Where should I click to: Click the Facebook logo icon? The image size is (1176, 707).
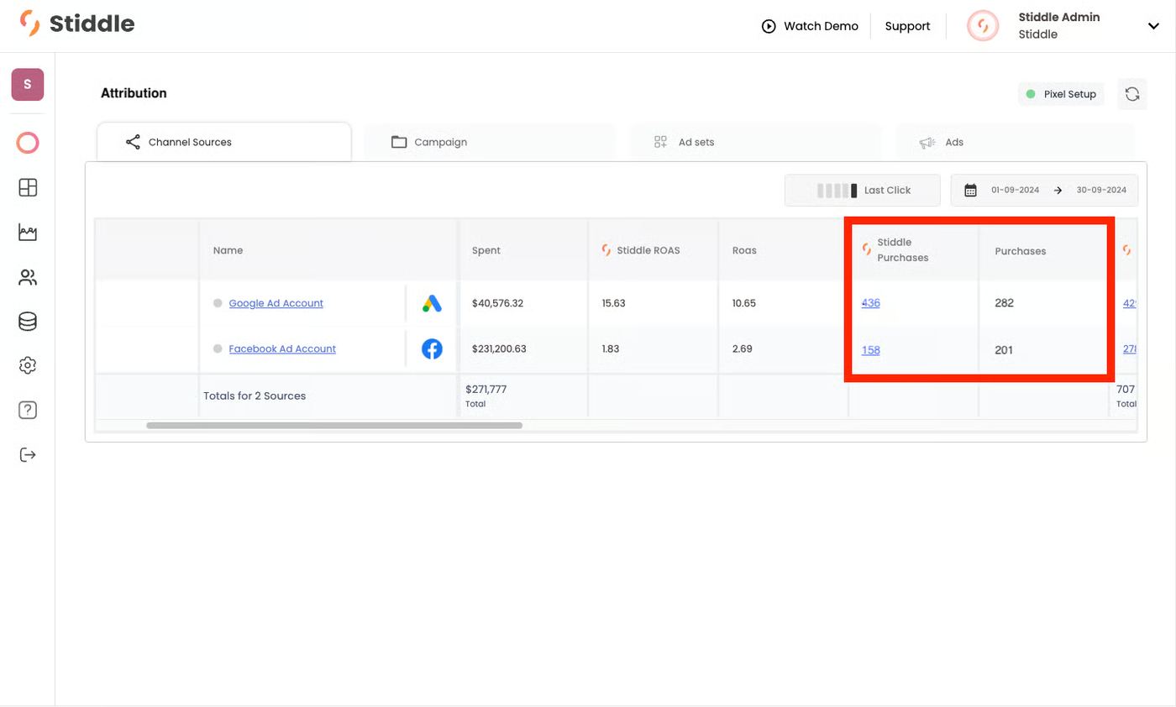coord(432,348)
